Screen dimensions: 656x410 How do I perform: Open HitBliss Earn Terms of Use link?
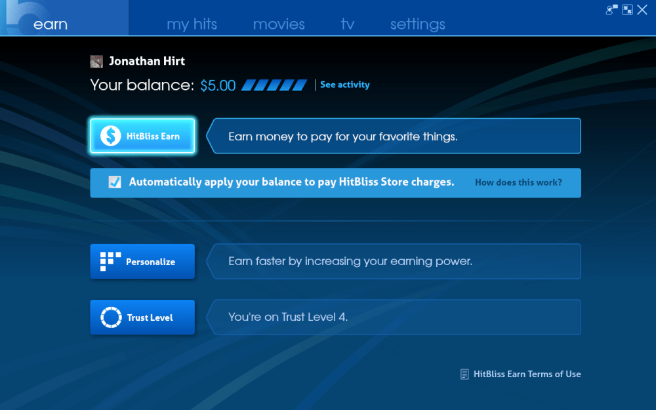tap(527, 374)
